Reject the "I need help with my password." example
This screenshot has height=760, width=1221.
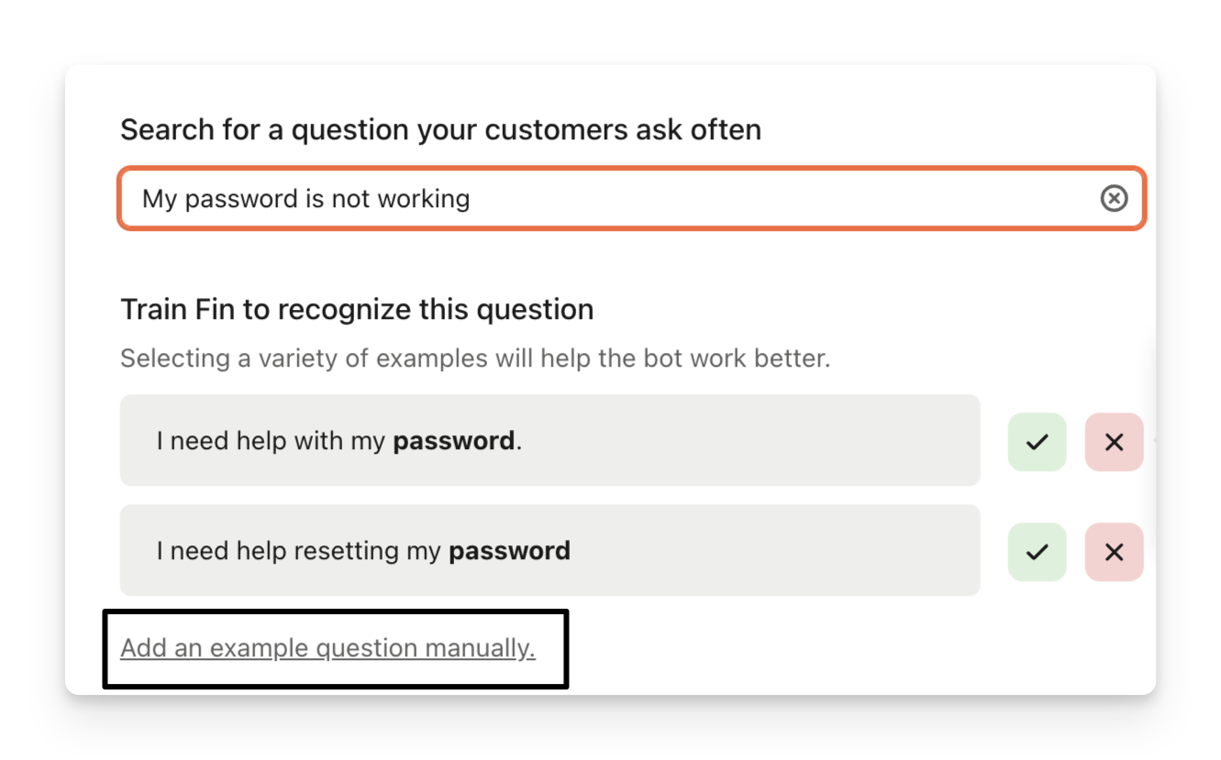1114,442
